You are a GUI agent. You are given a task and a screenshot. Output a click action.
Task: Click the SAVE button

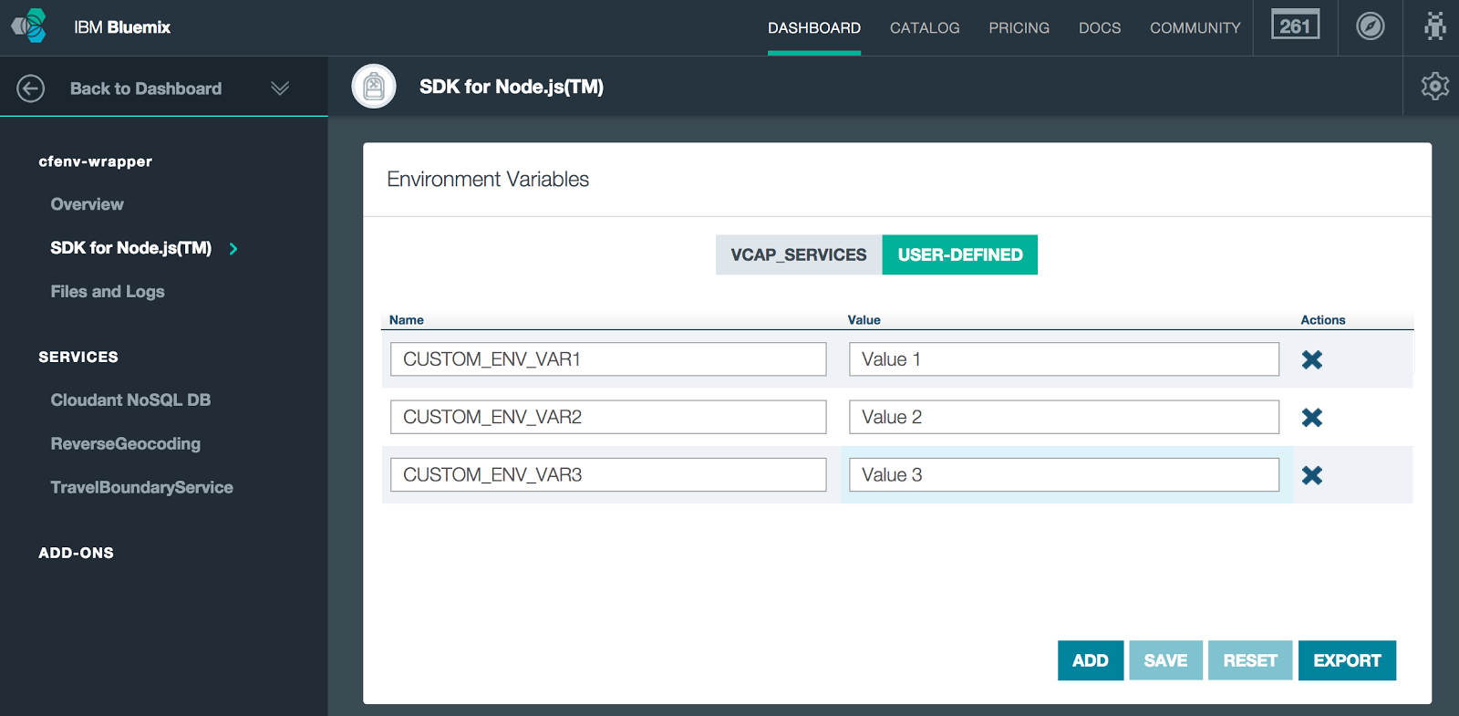[x=1166, y=660]
